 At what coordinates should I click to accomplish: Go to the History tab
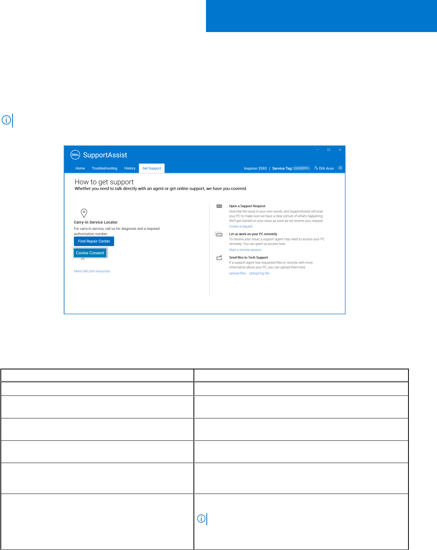(x=130, y=168)
